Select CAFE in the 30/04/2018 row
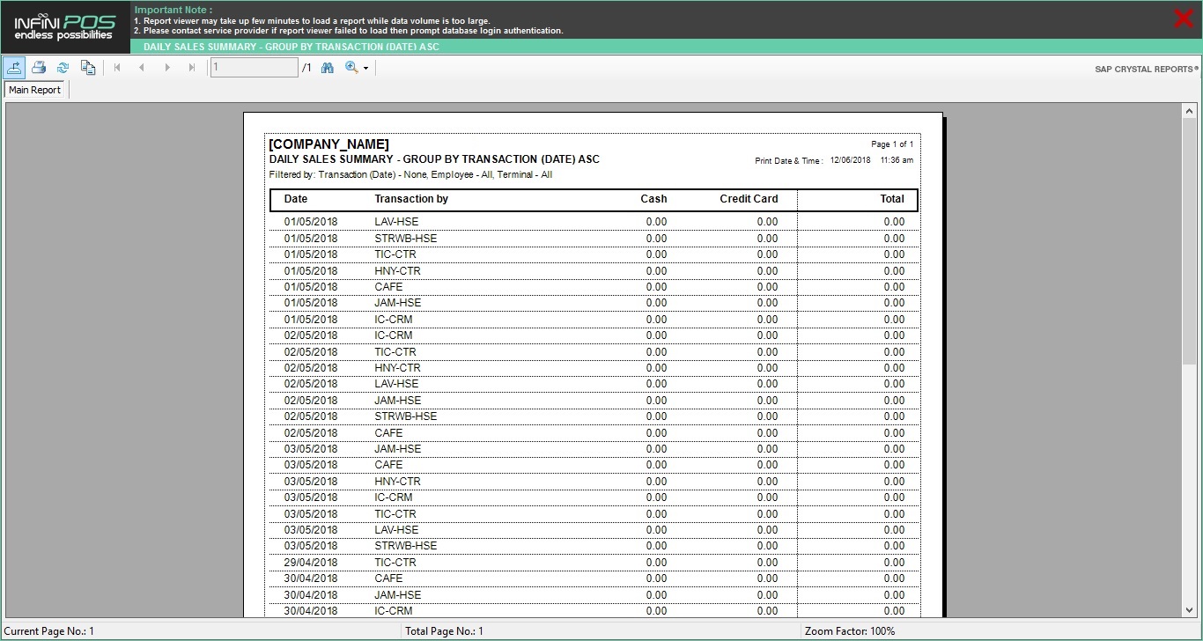 coord(388,578)
